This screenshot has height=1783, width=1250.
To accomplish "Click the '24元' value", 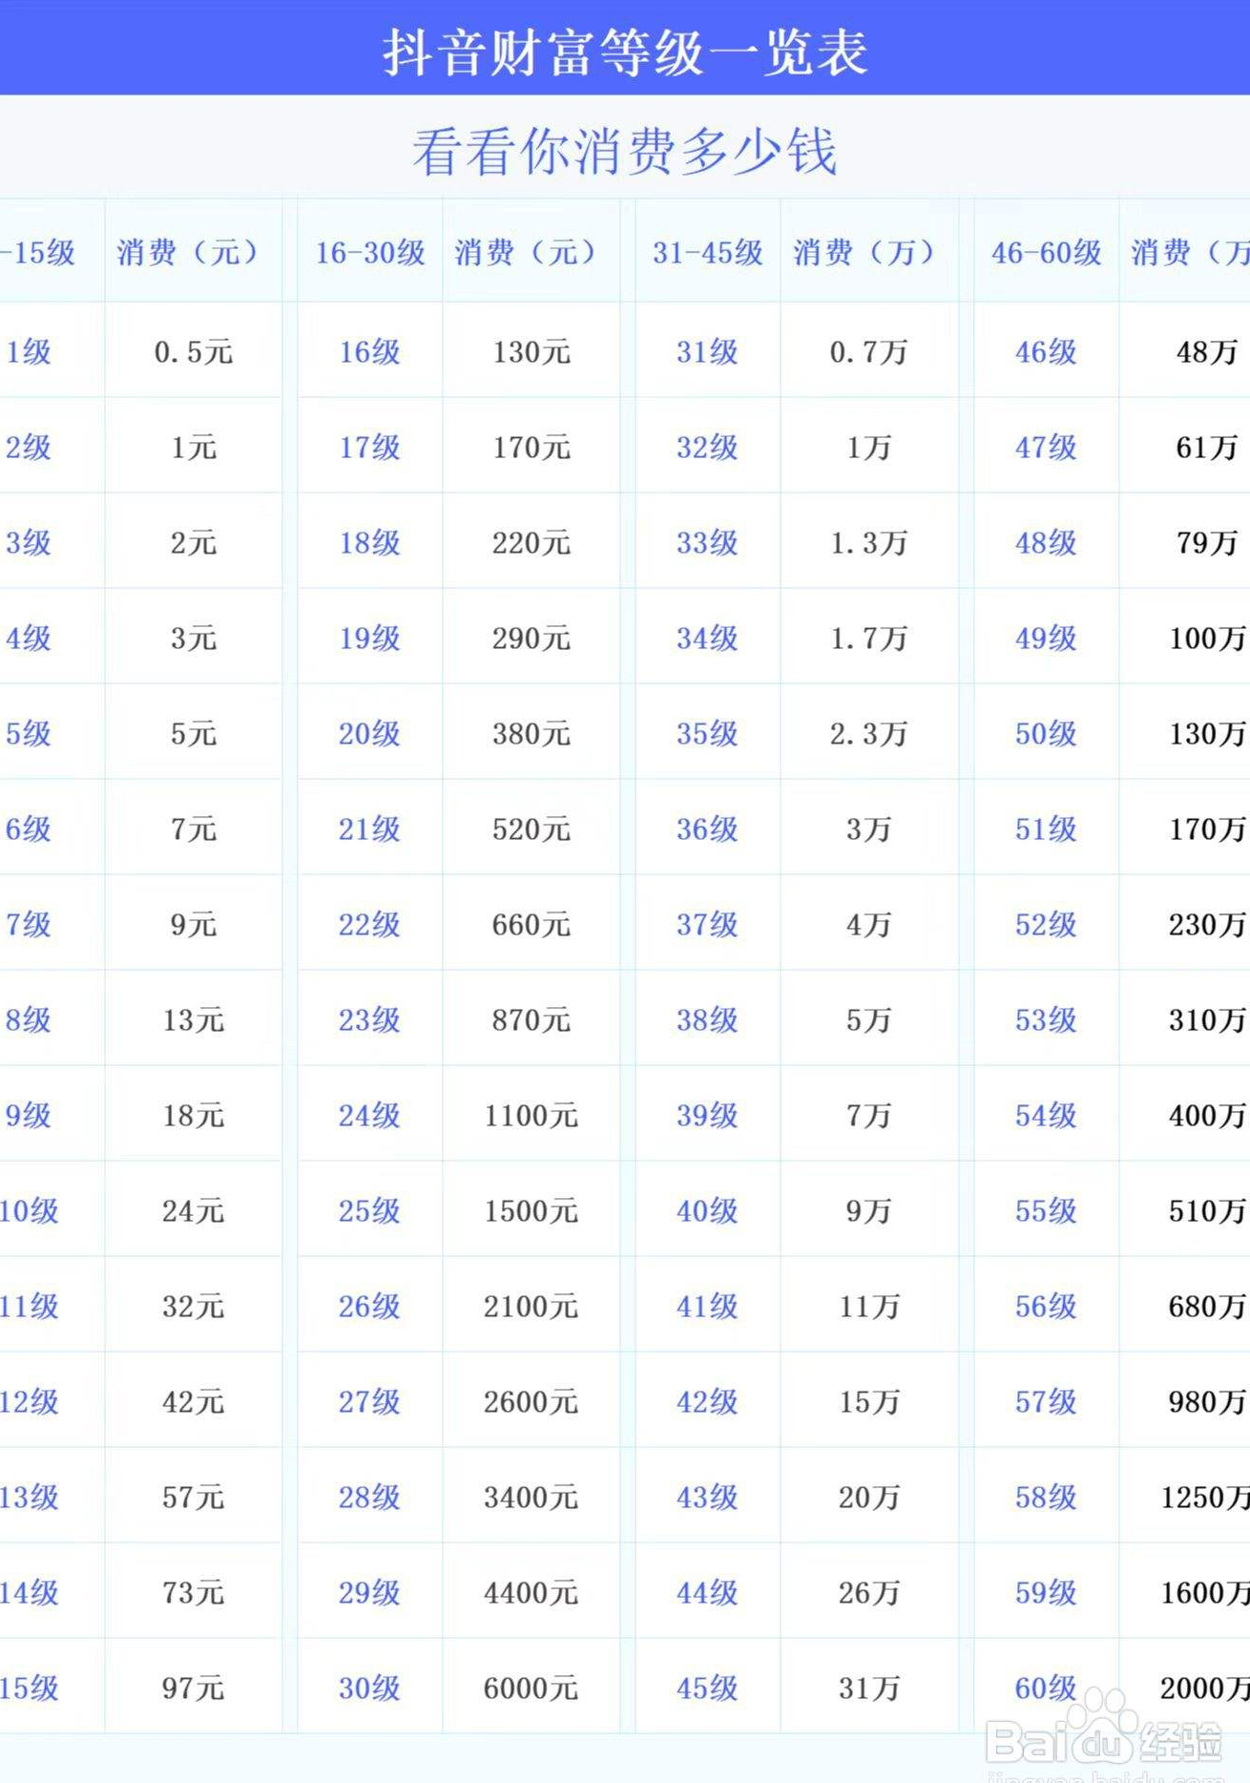I will tap(194, 1211).
